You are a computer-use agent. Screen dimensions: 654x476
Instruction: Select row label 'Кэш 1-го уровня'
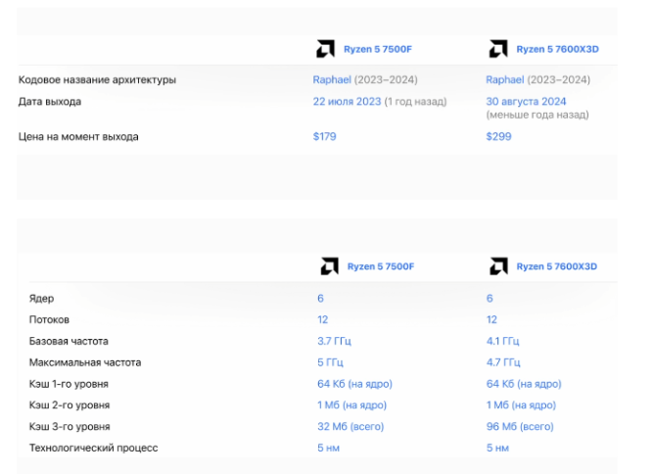click(x=69, y=384)
